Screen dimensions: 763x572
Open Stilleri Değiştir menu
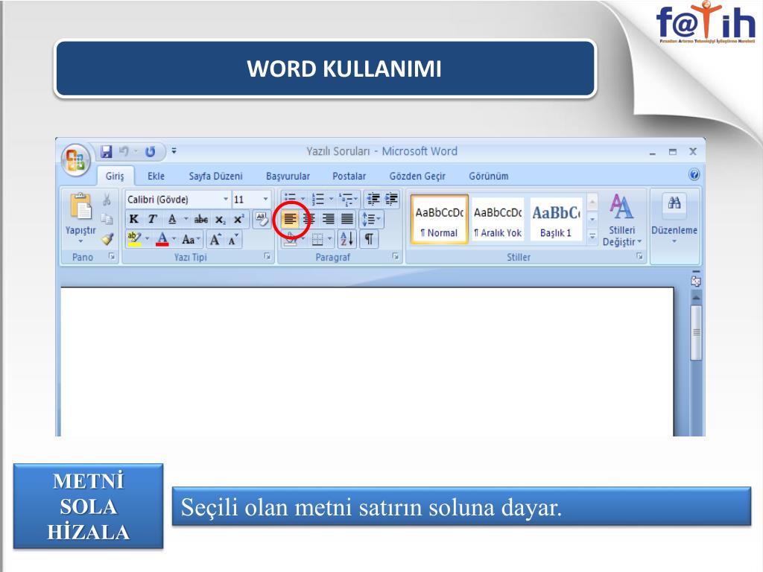(x=622, y=220)
